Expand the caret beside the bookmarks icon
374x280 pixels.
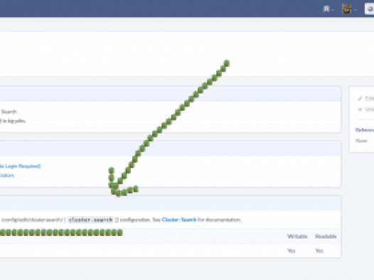click(333, 10)
